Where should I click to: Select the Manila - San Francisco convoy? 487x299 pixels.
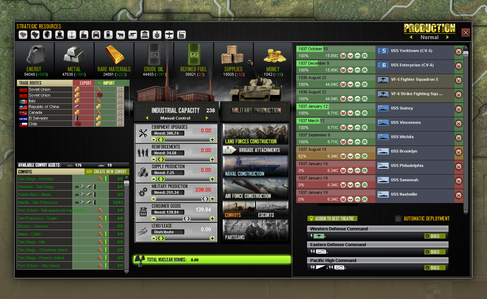(71, 202)
